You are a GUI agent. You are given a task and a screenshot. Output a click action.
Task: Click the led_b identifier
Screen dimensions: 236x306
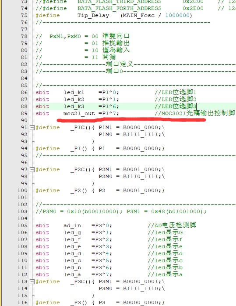pos(72,268)
